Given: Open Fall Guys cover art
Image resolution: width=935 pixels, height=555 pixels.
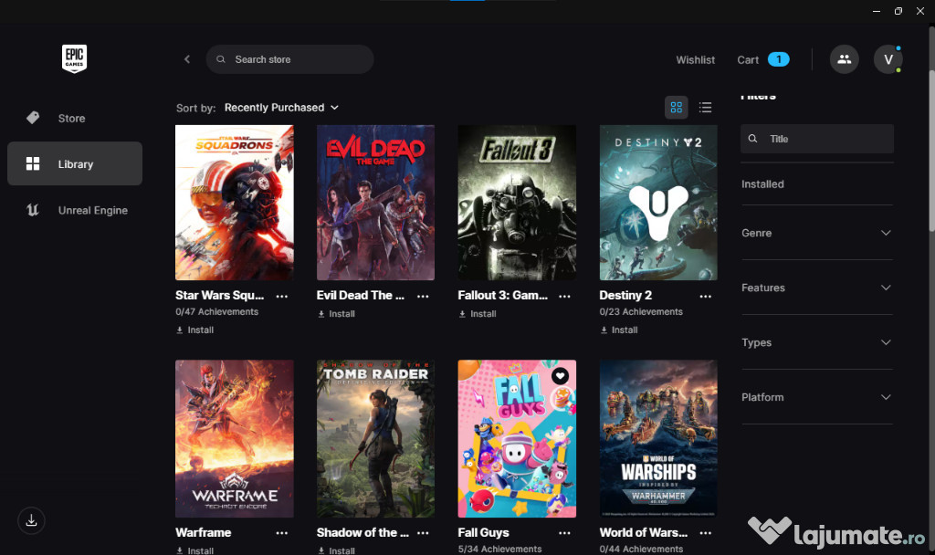Looking at the screenshot, I should point(517,439).
